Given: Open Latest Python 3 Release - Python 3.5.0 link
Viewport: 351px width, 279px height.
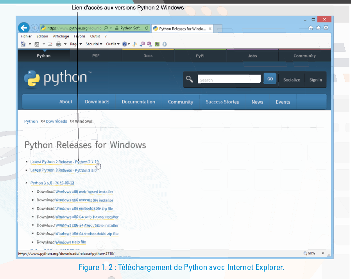Looking at the screenshot, I should (64, 170).
